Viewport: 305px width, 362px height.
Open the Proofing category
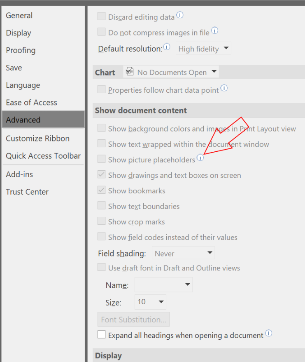pyautogui.click(x=43, y=50)
